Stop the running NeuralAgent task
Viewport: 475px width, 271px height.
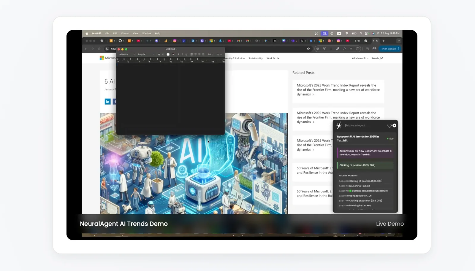(394, 125)
